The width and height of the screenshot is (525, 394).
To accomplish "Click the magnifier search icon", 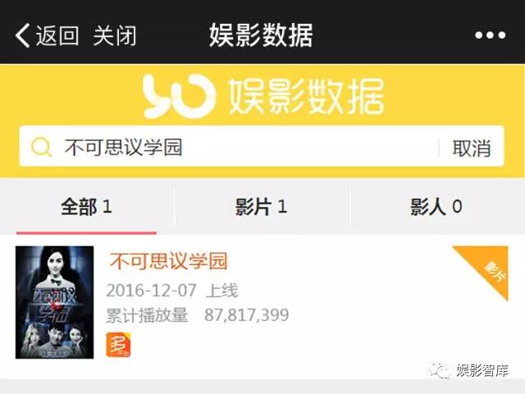I will (x=41, y=147).
